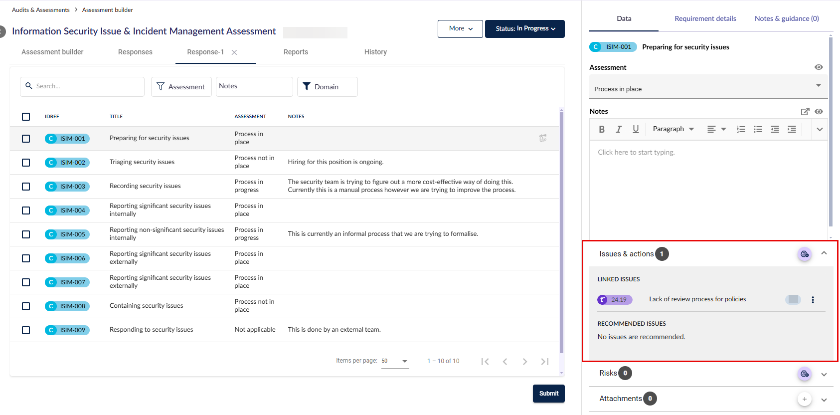
Task: Click the action icon on ISIM-001 row
Action: (x=543, y=138)
